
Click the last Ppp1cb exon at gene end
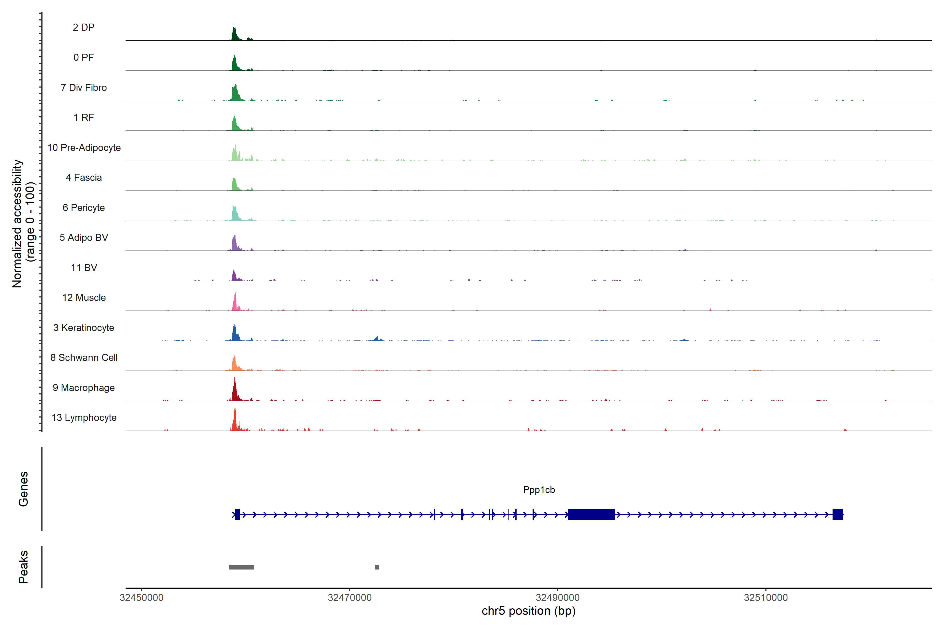click(838, 514)
